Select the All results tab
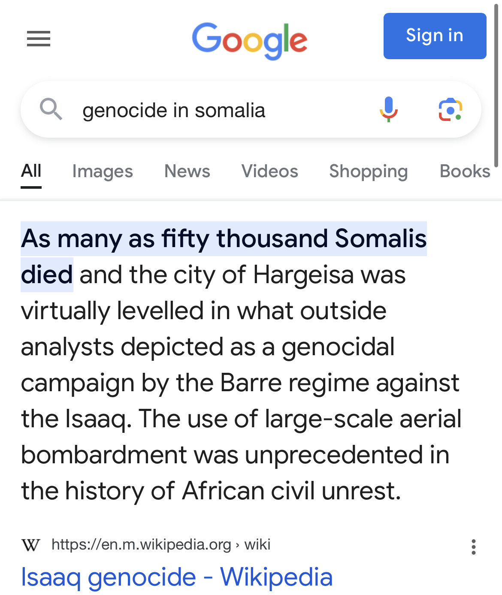The image size is (502, 595). coord(31,171)
